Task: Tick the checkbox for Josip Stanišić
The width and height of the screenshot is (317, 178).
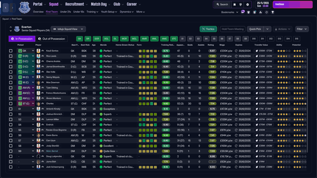Action: click(11, 146)
